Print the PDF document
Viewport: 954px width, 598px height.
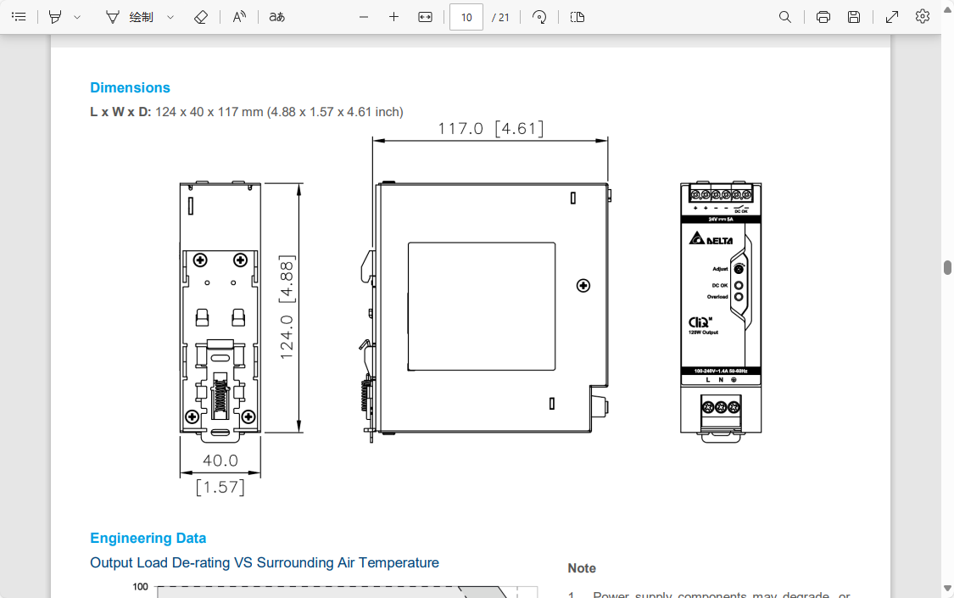(823, 17)
